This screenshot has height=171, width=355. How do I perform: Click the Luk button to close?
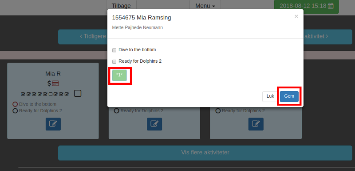[x=270, y=96]
